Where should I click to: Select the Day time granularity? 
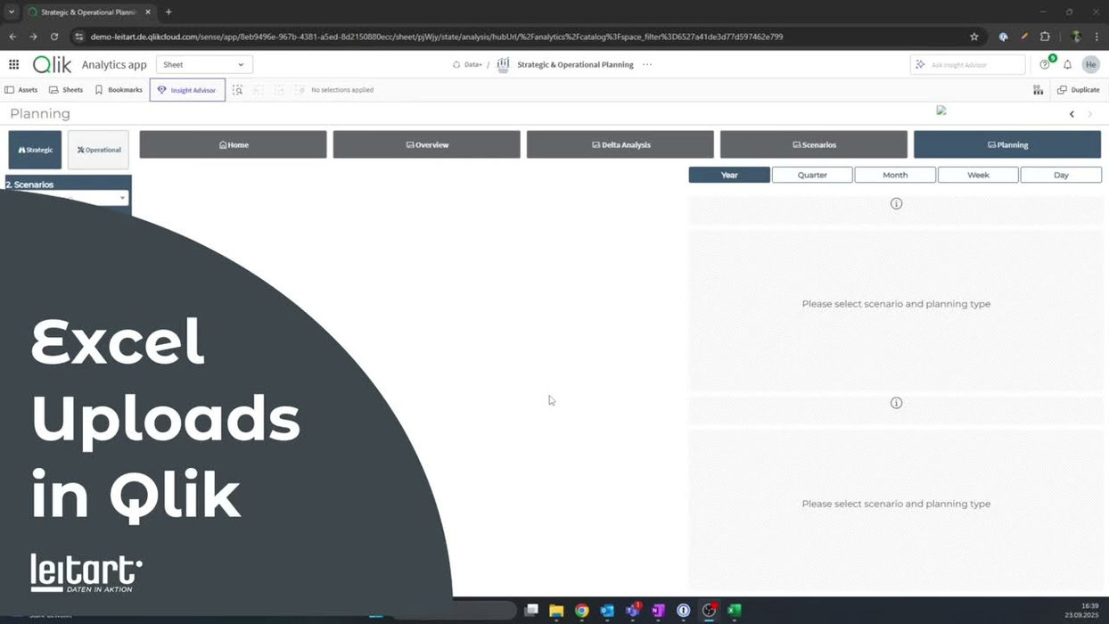coord(1061,175)
